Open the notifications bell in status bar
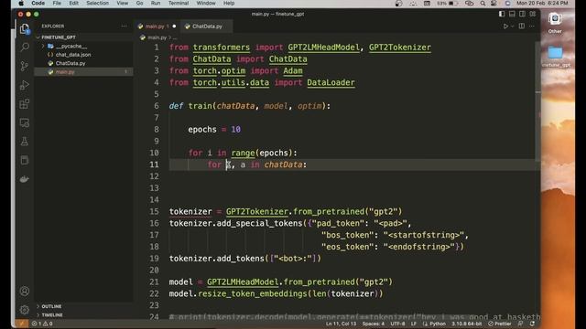586x329 pixels. (x=532, y=324)
